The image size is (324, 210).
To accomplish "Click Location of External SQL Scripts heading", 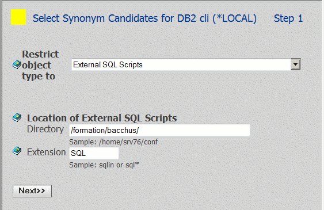I will pyautogui.click(x=102, y=118).
